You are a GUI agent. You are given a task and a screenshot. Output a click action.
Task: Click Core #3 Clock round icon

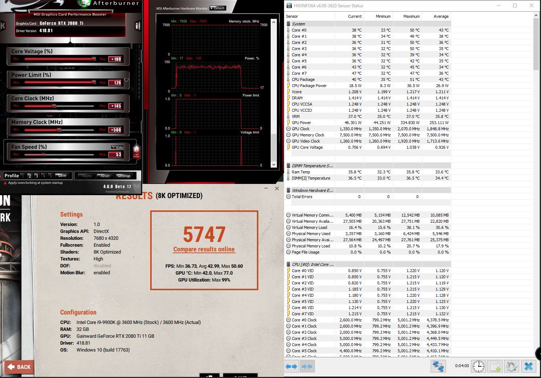pyautogui.click(x=288, y=338)
